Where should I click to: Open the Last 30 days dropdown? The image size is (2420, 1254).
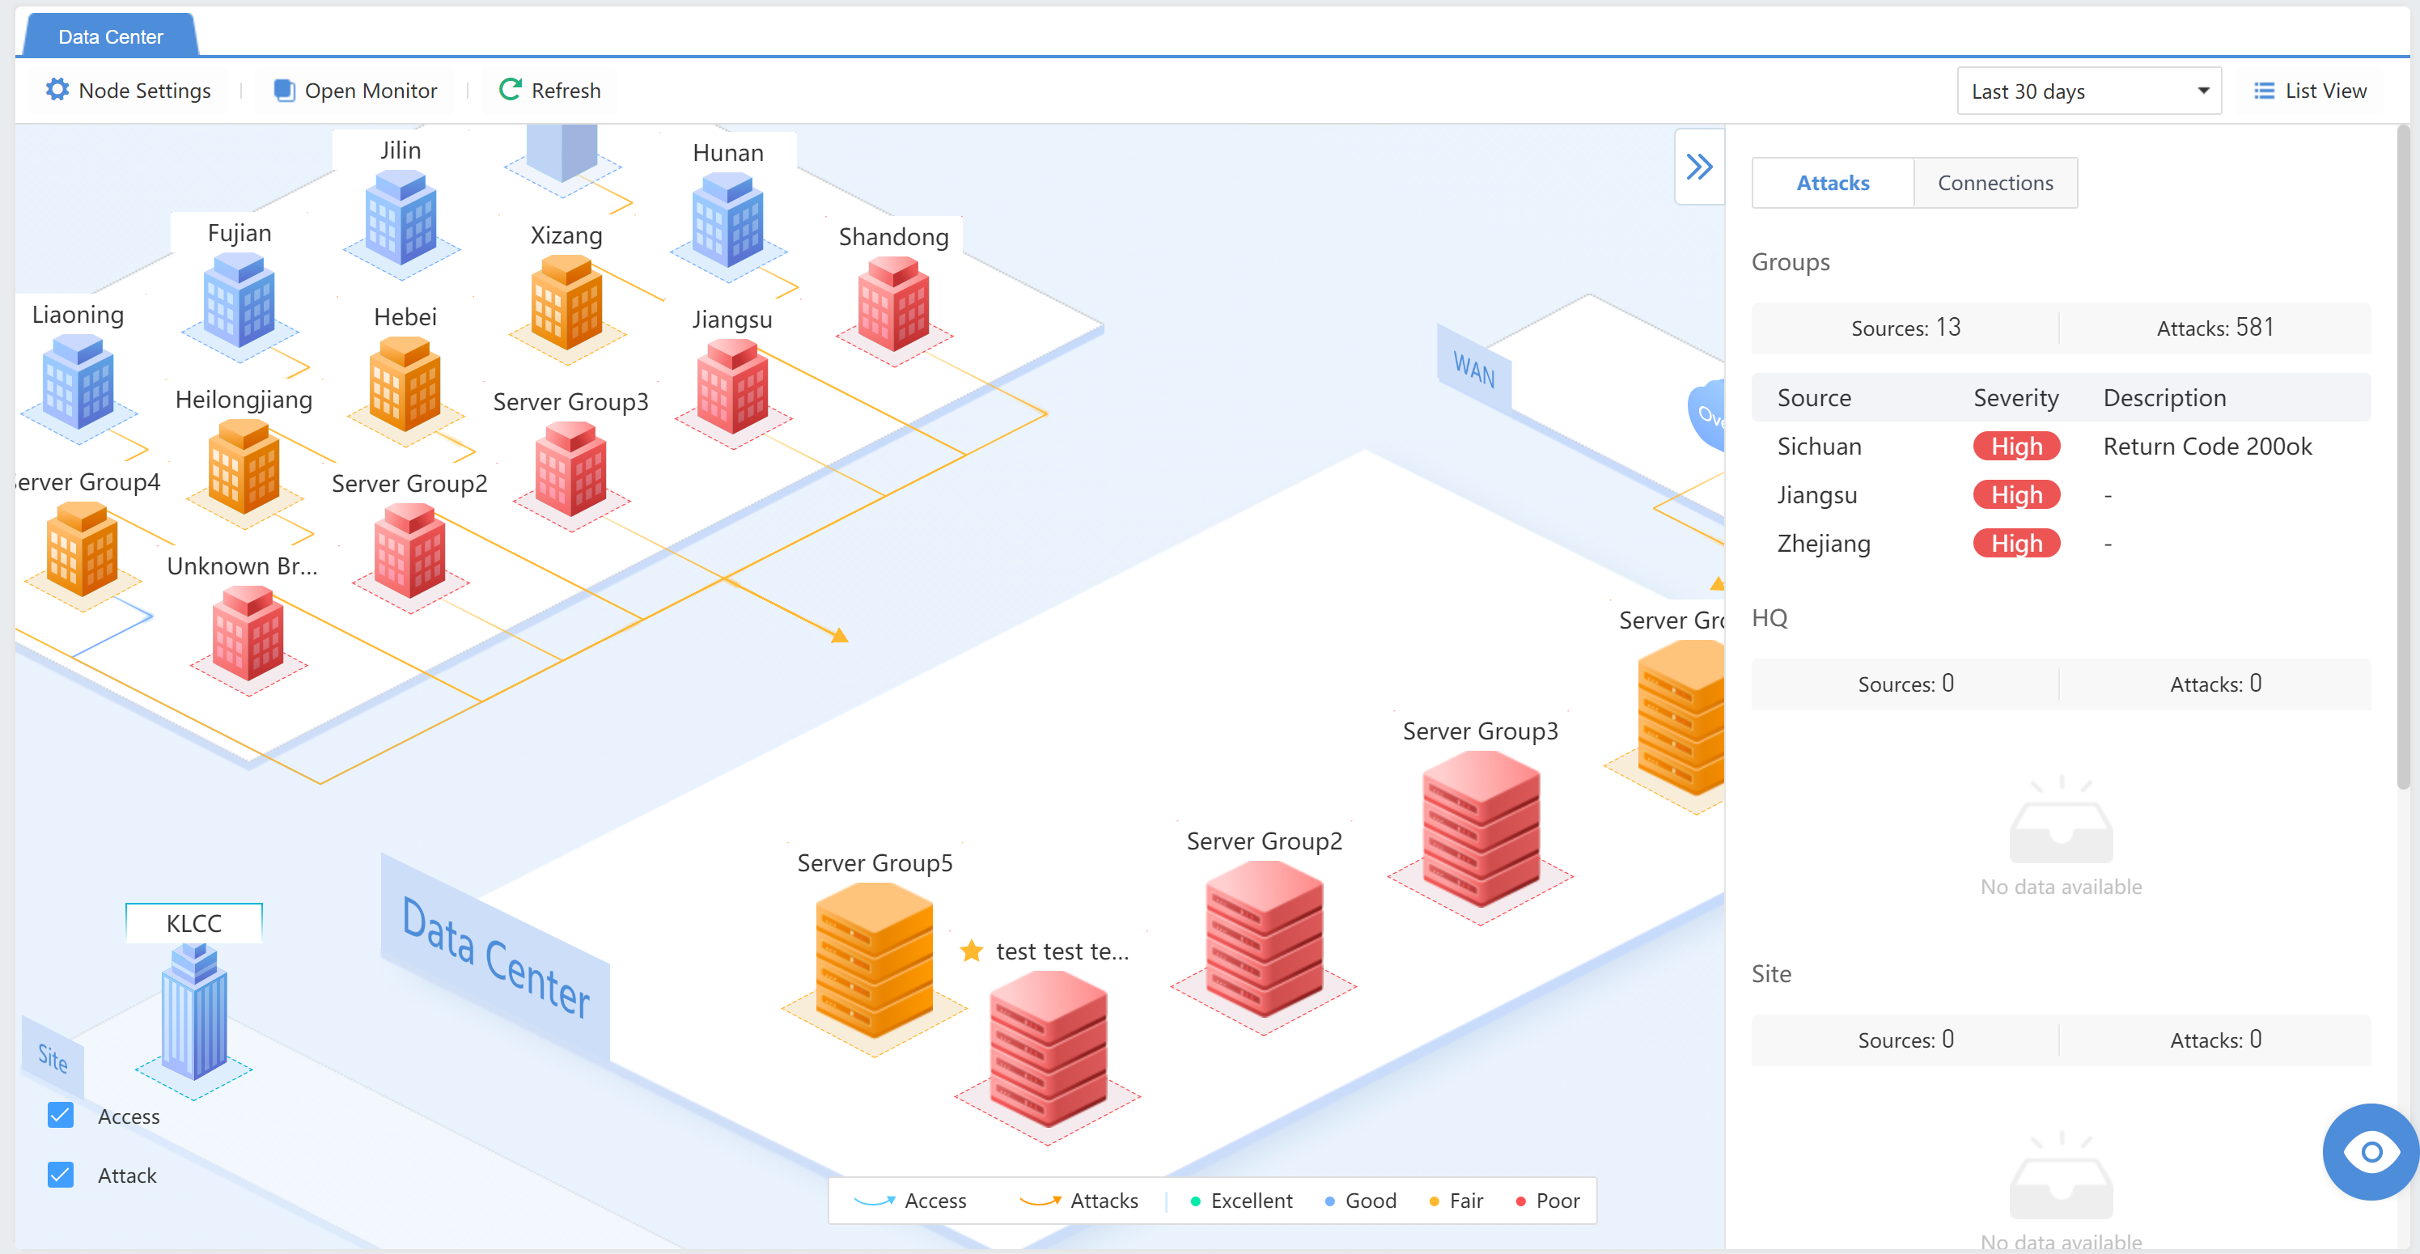2088,91
